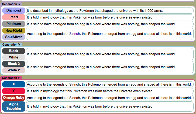Image resolution: width=196 pixels, height=114 pixels.
Task: Click the Diamond game label
Action: (14, 10)
